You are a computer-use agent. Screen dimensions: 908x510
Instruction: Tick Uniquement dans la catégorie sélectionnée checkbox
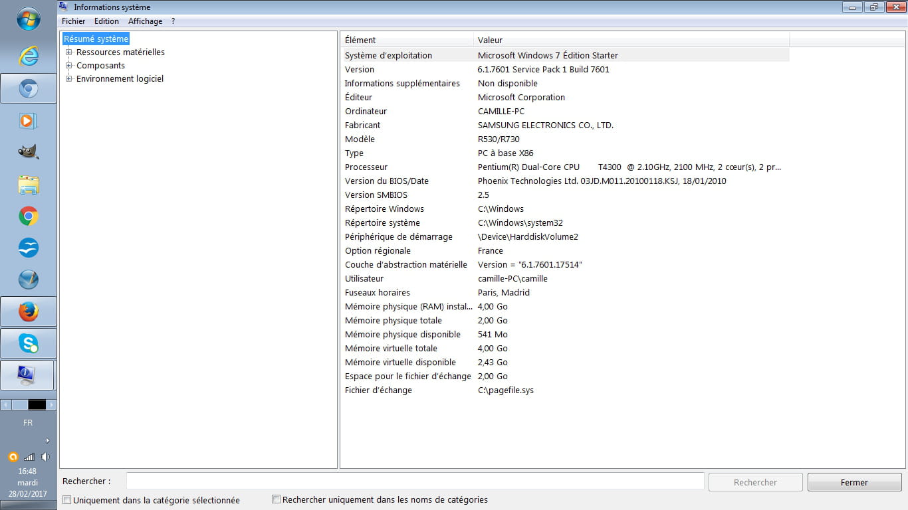pyautogui.click(x=67, y=499)
